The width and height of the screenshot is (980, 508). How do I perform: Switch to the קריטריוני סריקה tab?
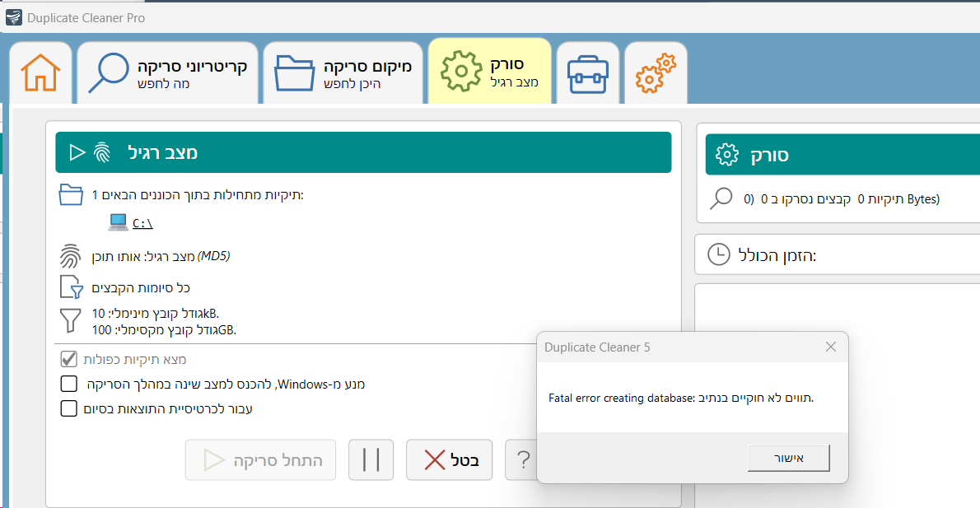[167, 72]
